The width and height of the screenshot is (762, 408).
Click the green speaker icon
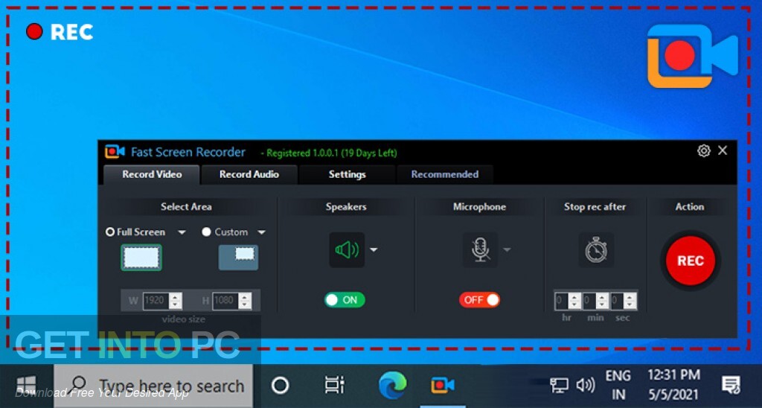(347, 250)
